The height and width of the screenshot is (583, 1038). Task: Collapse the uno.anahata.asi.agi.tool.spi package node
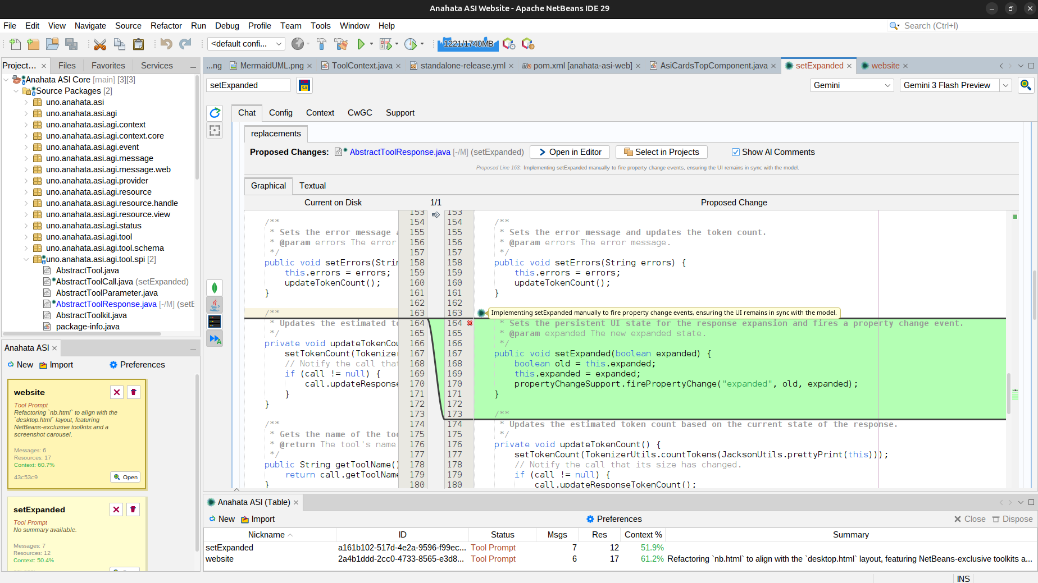(x=26, y=259)
